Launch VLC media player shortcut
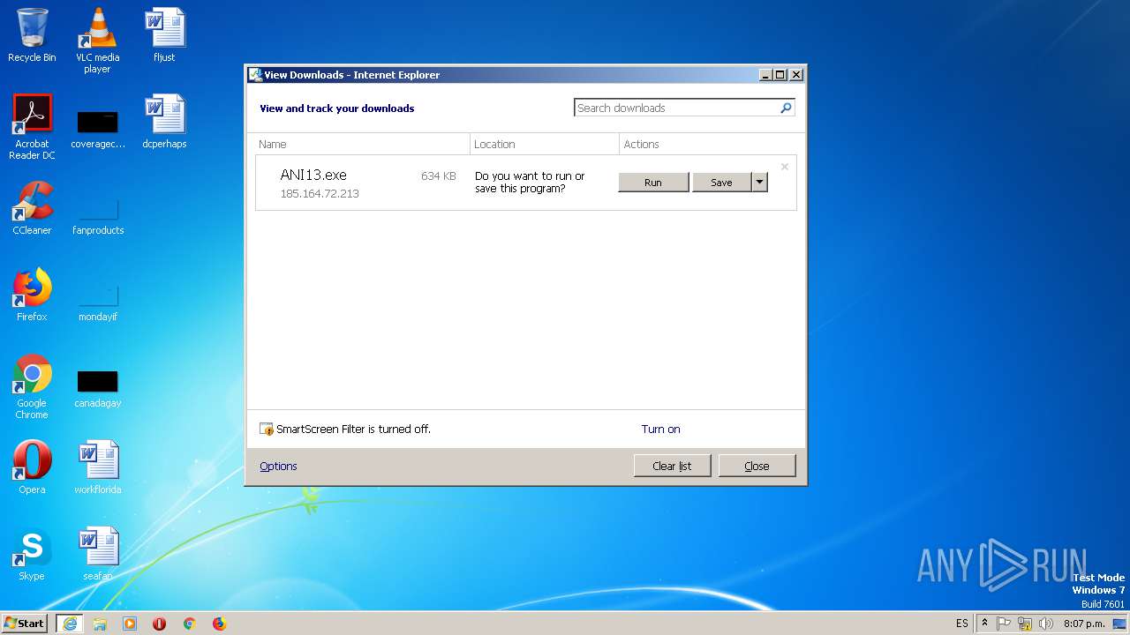1130x635 pixels. 97,40
